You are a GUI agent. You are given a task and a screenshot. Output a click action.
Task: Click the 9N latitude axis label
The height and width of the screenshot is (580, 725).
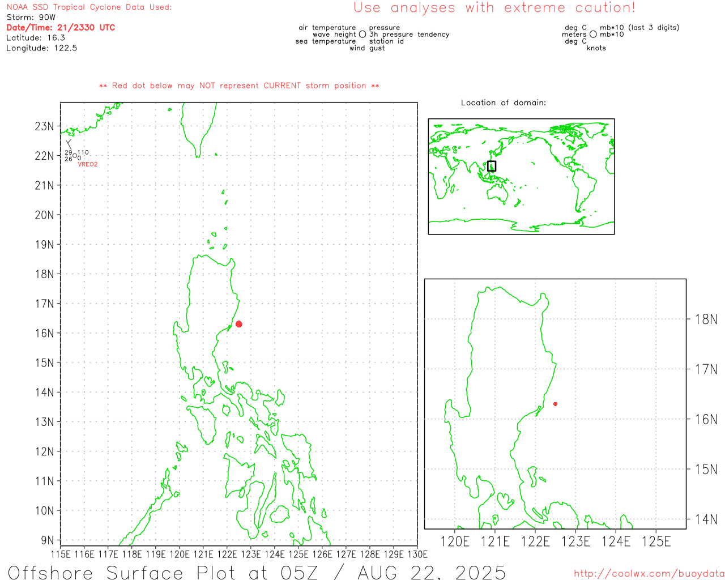(x=48, y=540)
